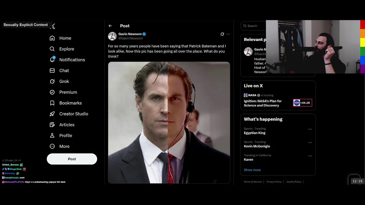The width and height of the screenshot is (365, 205).
Task: Click the SingerBob chat username
Action: click(16, 169)
